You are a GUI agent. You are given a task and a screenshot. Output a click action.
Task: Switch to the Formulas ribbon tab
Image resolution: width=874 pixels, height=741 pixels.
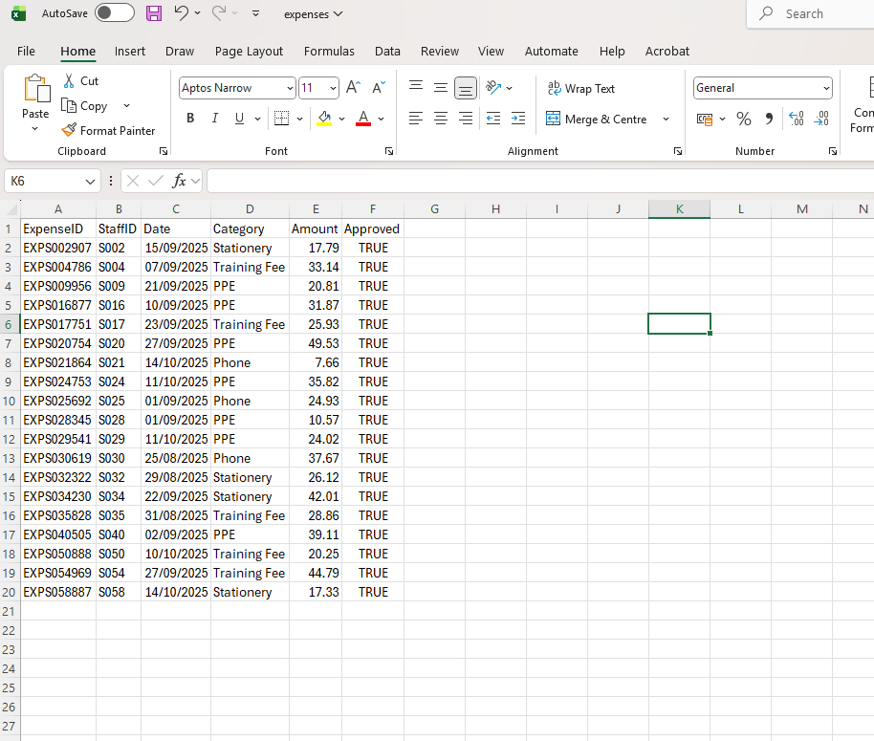[x=329, y=52]
